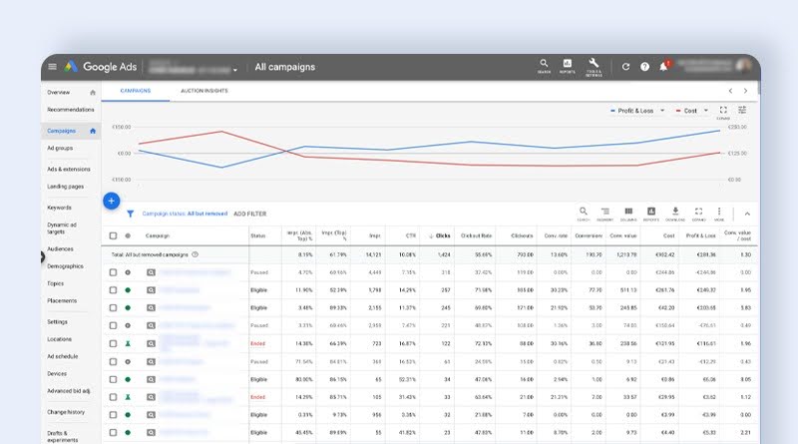Open the help question mark icon
The width and height of the screenshot is (798, 444).
pos(644,67)
